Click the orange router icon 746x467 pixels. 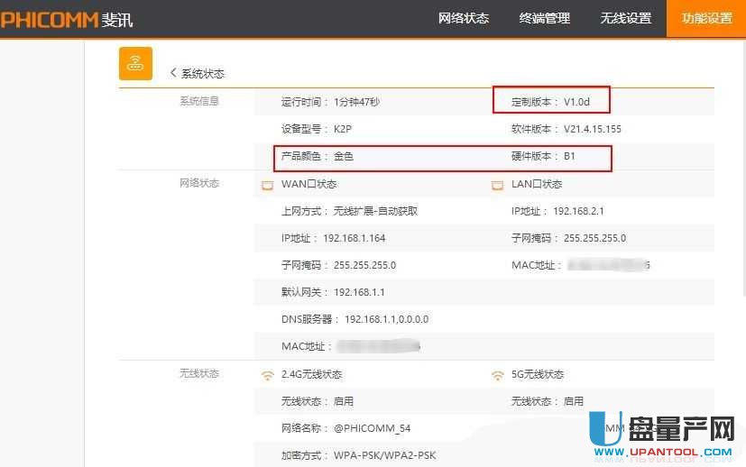point(135,63)
